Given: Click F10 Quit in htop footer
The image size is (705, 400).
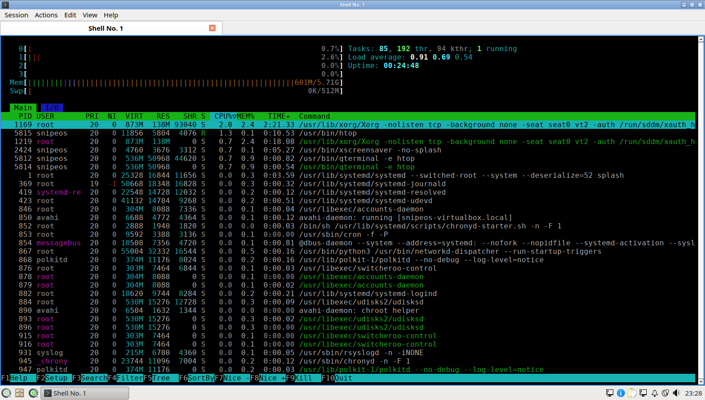Looking at the screenshot, I should (x=337, y=378).
